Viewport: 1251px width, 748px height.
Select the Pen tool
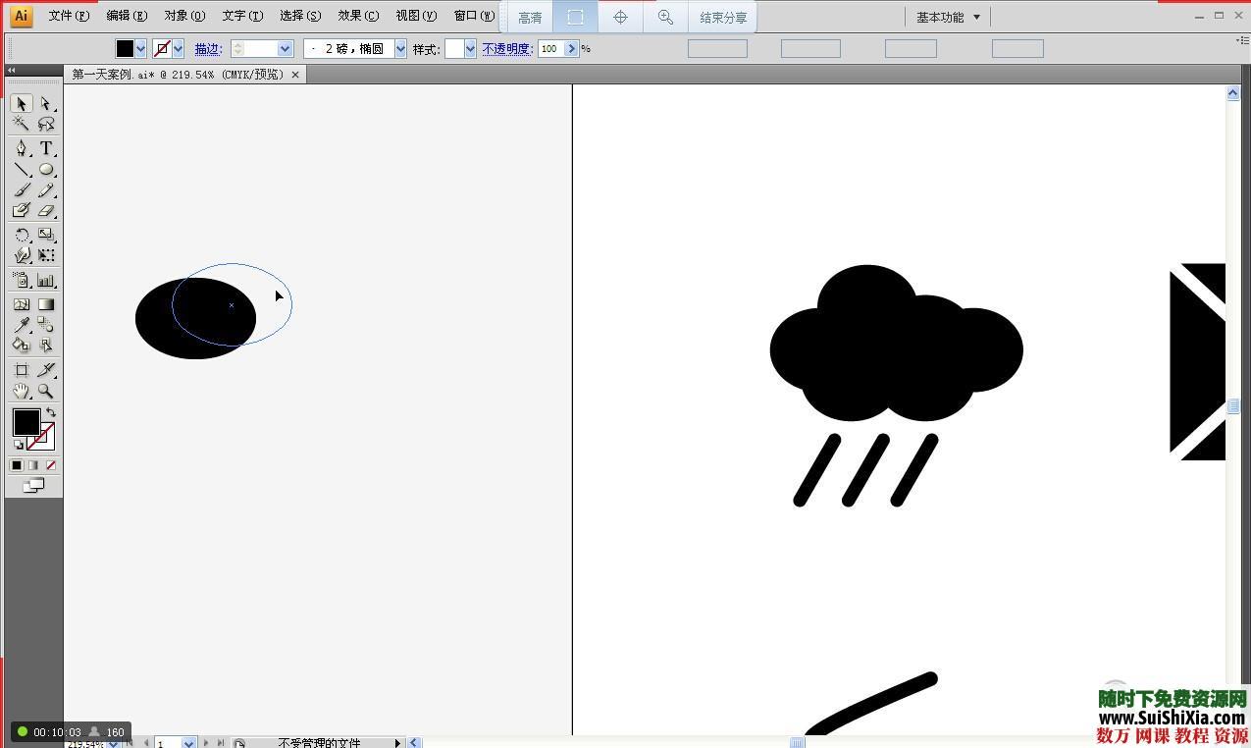click(21, 148)
